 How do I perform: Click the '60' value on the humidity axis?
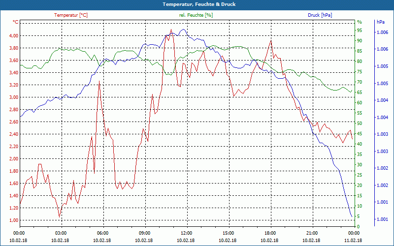360,103
